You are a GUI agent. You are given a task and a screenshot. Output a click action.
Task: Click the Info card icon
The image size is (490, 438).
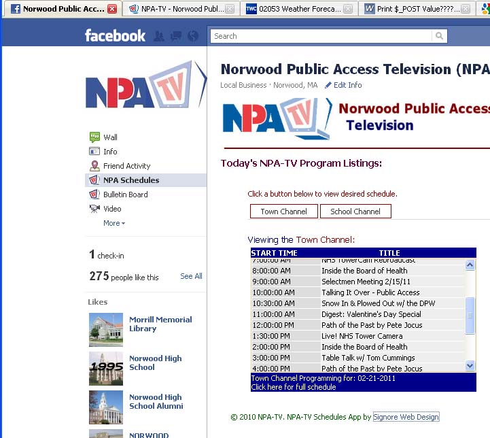tap(94, 151)
